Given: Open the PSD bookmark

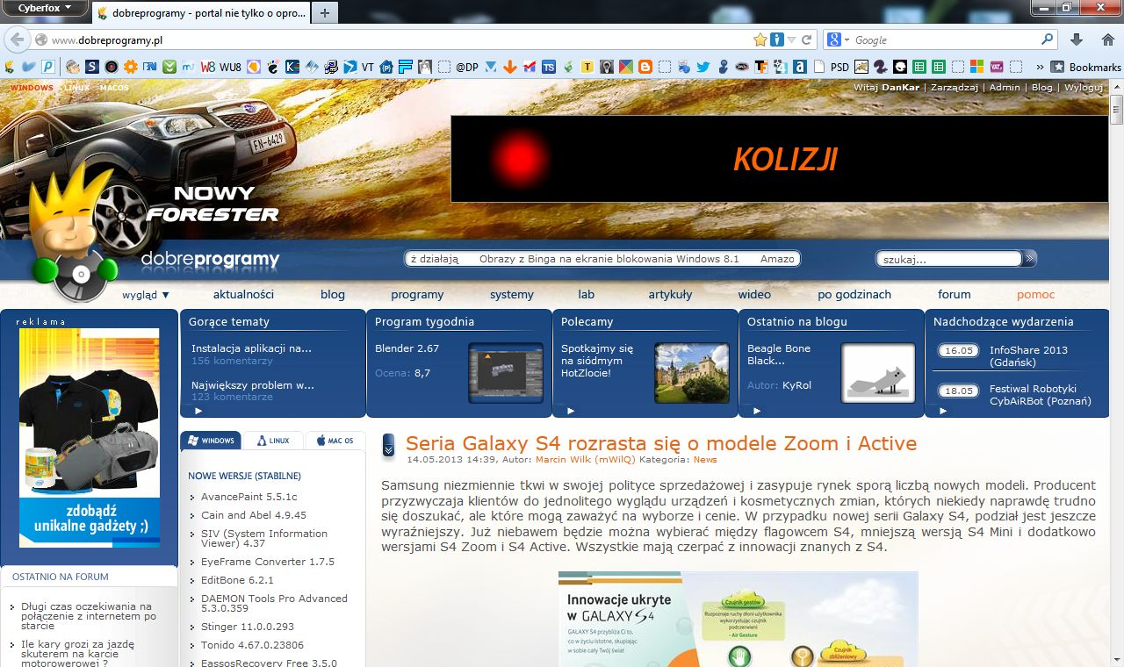Looking at the screenshot, I should (839, 66).
